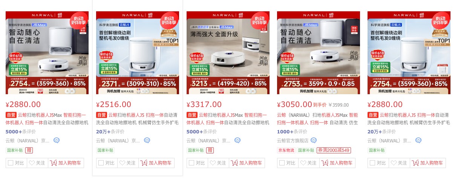
Task: Click the cart icon for the ¥3317.00 J5Max
Action: [x=234, y=163]
